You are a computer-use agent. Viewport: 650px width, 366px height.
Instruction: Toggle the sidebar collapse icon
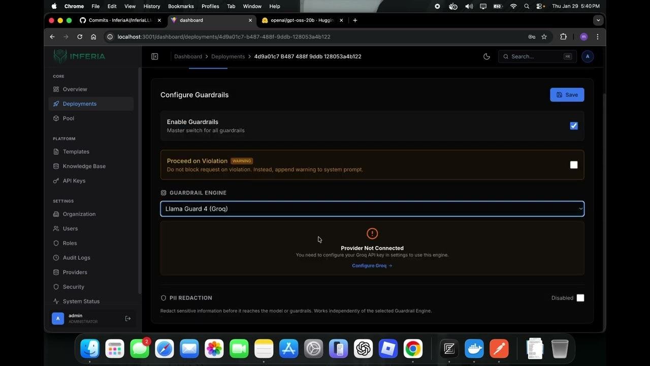pos(155,56)
